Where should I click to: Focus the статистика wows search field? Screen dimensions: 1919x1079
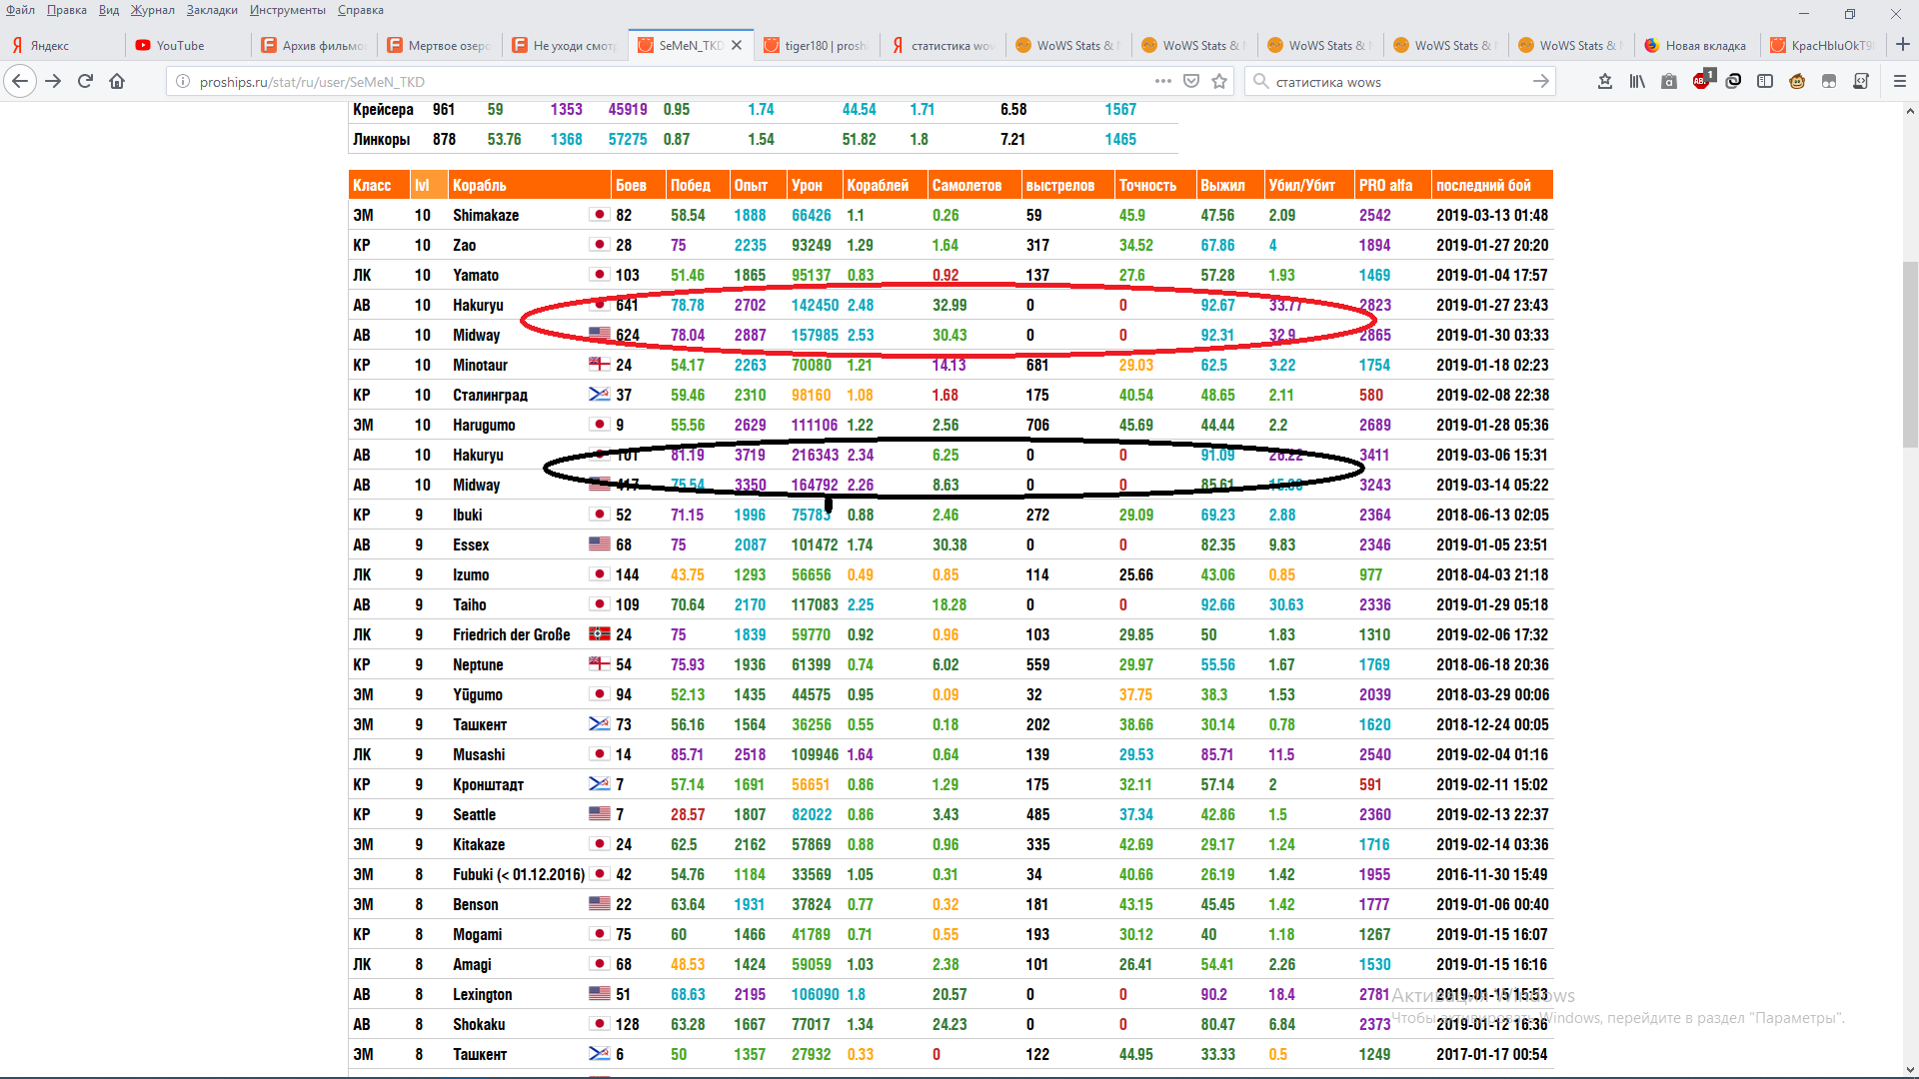pos(1399,82)
